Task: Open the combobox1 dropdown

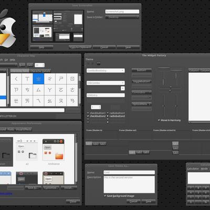Action: 141,92
